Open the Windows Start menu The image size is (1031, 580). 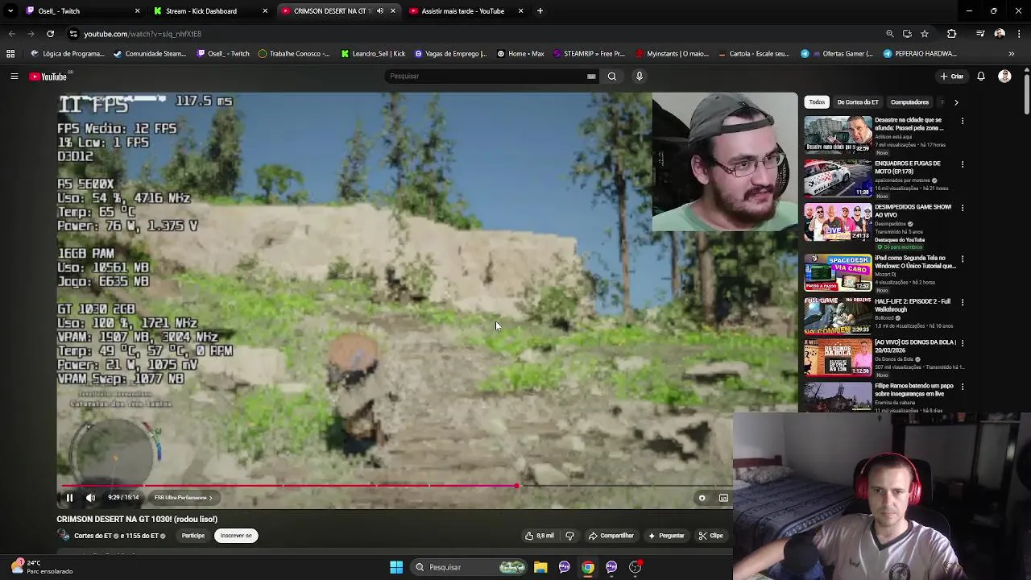pyautogui.click(x=396, y=567)
